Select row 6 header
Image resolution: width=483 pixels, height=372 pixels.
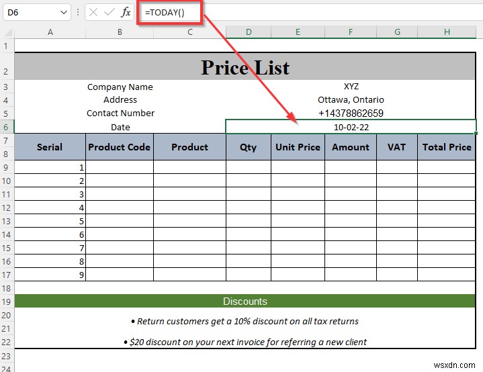tap(6, 127)
